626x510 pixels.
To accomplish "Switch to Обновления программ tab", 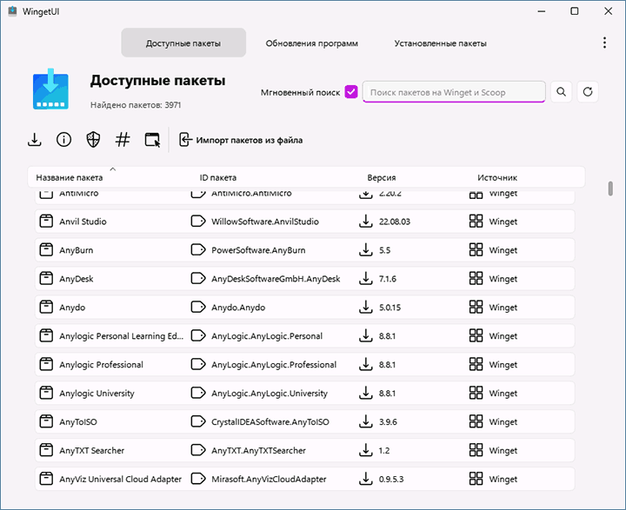I will pos(312,43).
